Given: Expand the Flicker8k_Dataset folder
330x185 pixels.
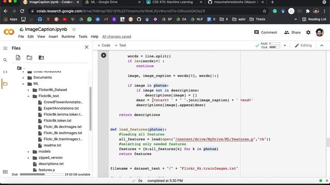Looking at the screenshot, I should point(28,90).
